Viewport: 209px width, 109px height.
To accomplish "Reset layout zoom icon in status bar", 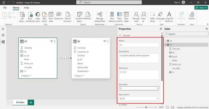I will coord(167,107).
